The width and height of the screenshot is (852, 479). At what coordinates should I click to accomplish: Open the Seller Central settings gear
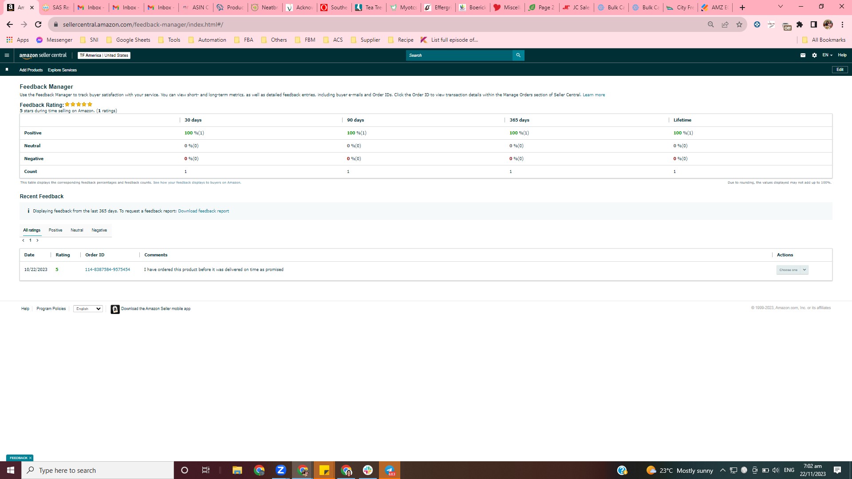point(814,55)
